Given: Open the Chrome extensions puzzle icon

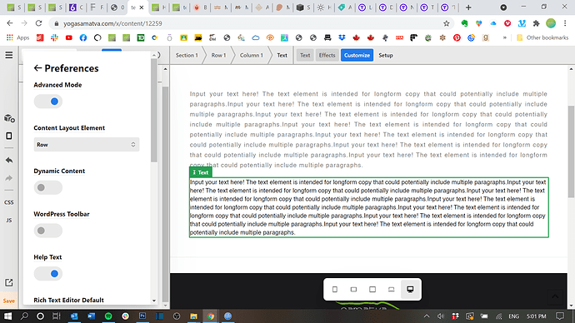Looking at the screenshot, I should [536, 23].
